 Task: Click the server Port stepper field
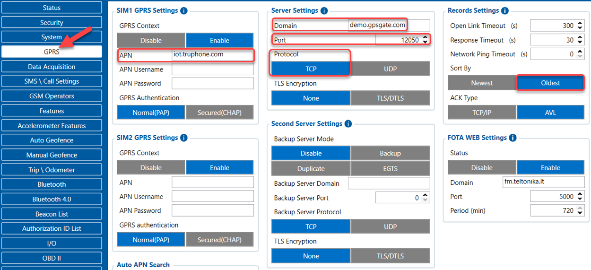coord(402,40)
